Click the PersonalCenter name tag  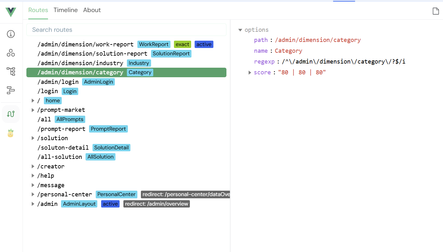116,194
